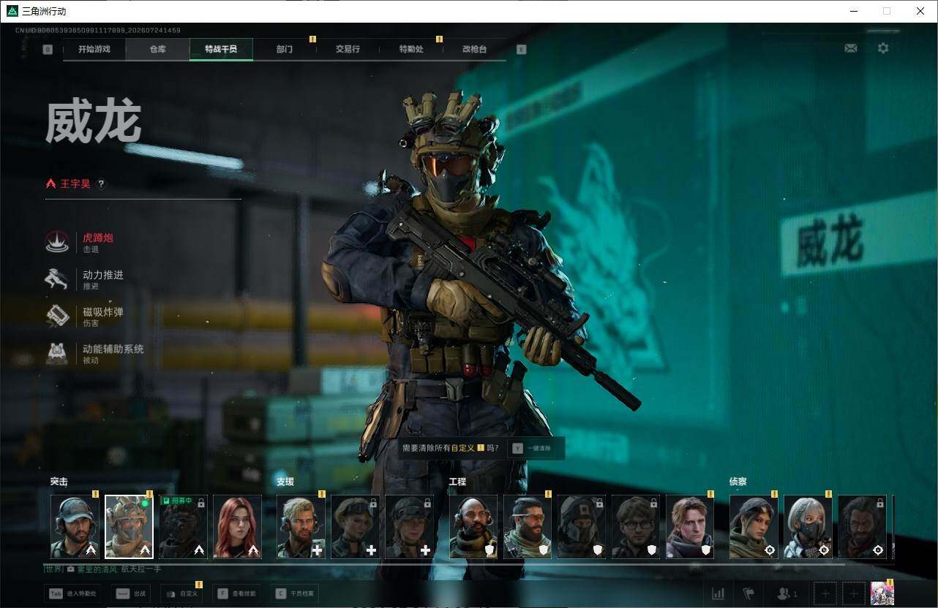
Task: Click the Q key icon left of tabs
Action: coord(48,50)
